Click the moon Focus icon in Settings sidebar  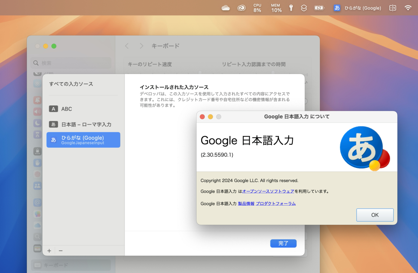click(x=38, y=123)
